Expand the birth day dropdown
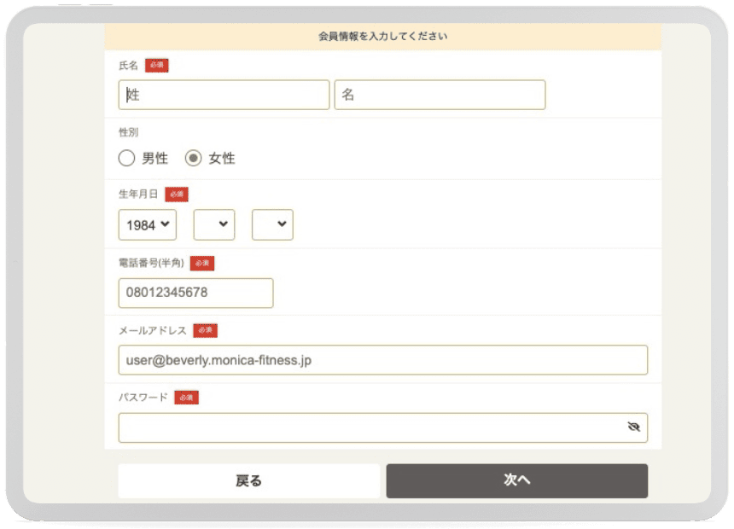Image resolution: width=734 pixels, height=529 pixels. pos(272,225)
